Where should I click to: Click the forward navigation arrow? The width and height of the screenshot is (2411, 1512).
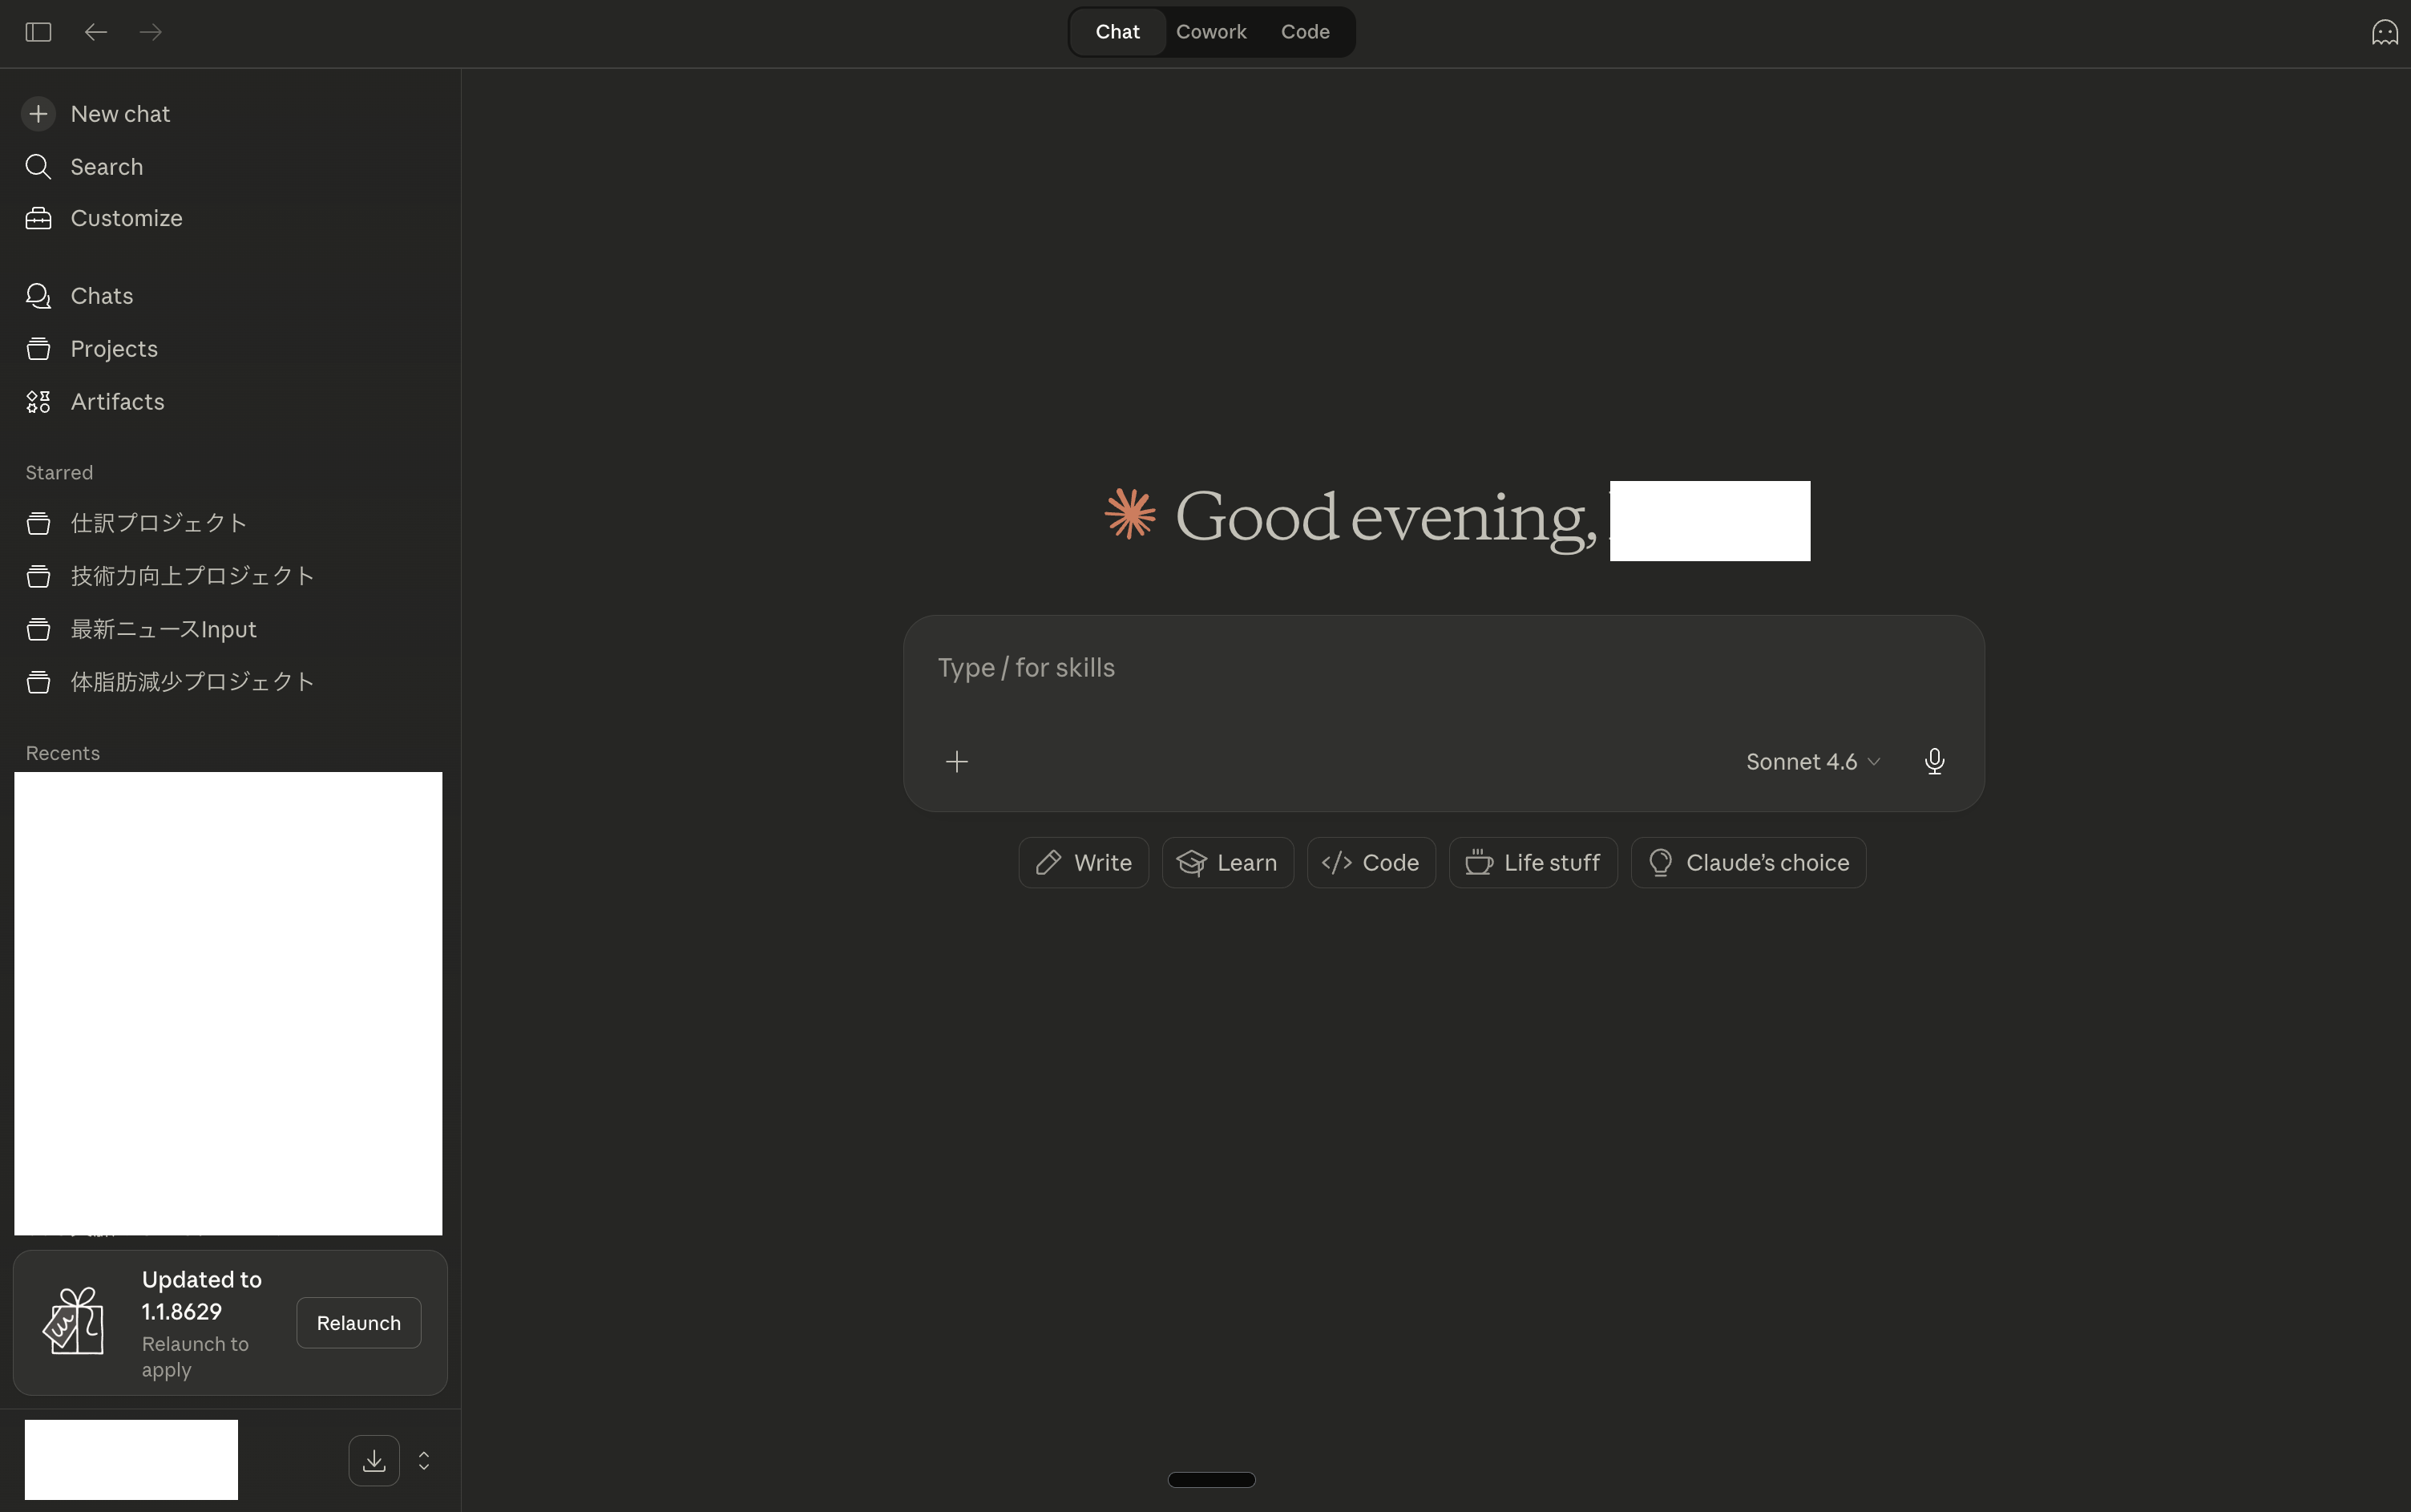click(151, 32)
